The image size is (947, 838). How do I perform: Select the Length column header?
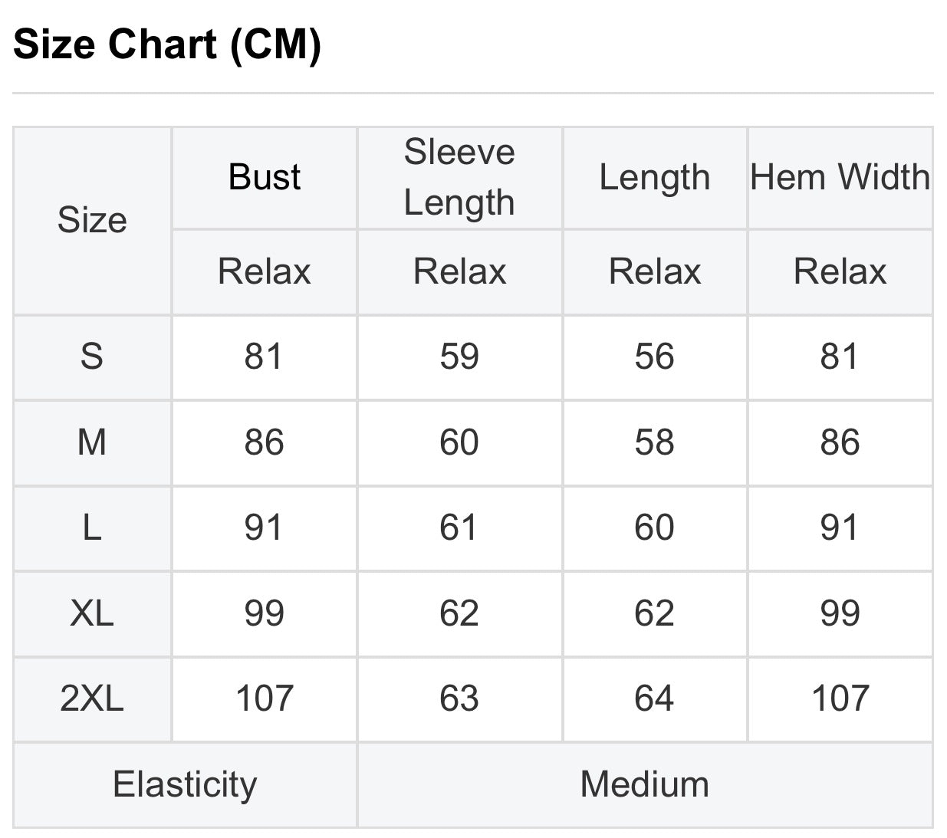[x=655, y=177]
